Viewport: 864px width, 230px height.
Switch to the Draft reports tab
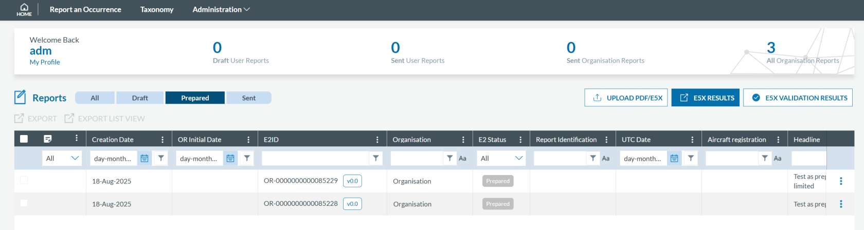pyautogui.click(x=140, y=98)
